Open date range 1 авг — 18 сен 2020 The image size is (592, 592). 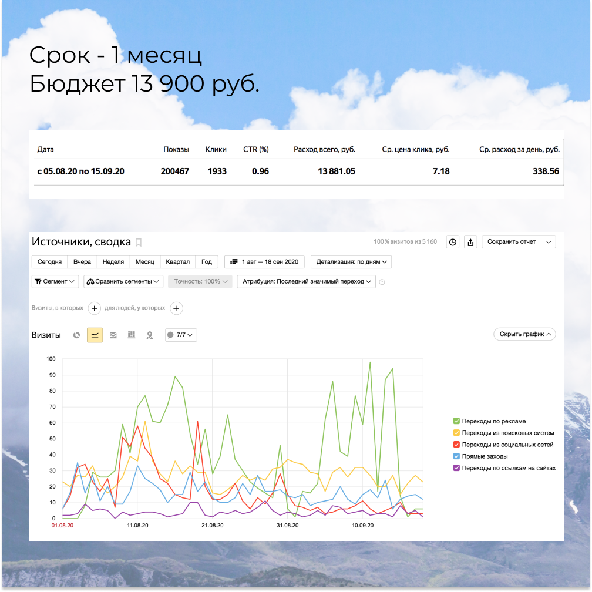tap(264, 262)
